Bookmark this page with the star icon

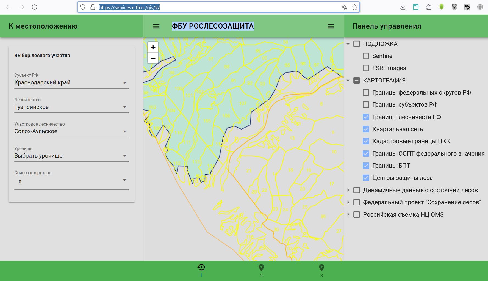(354, 7)
